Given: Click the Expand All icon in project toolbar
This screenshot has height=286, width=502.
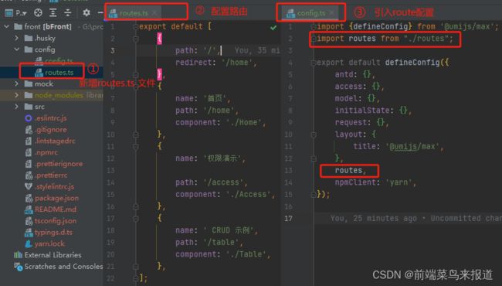Looking at the screenshot, I should pos(53,13).
